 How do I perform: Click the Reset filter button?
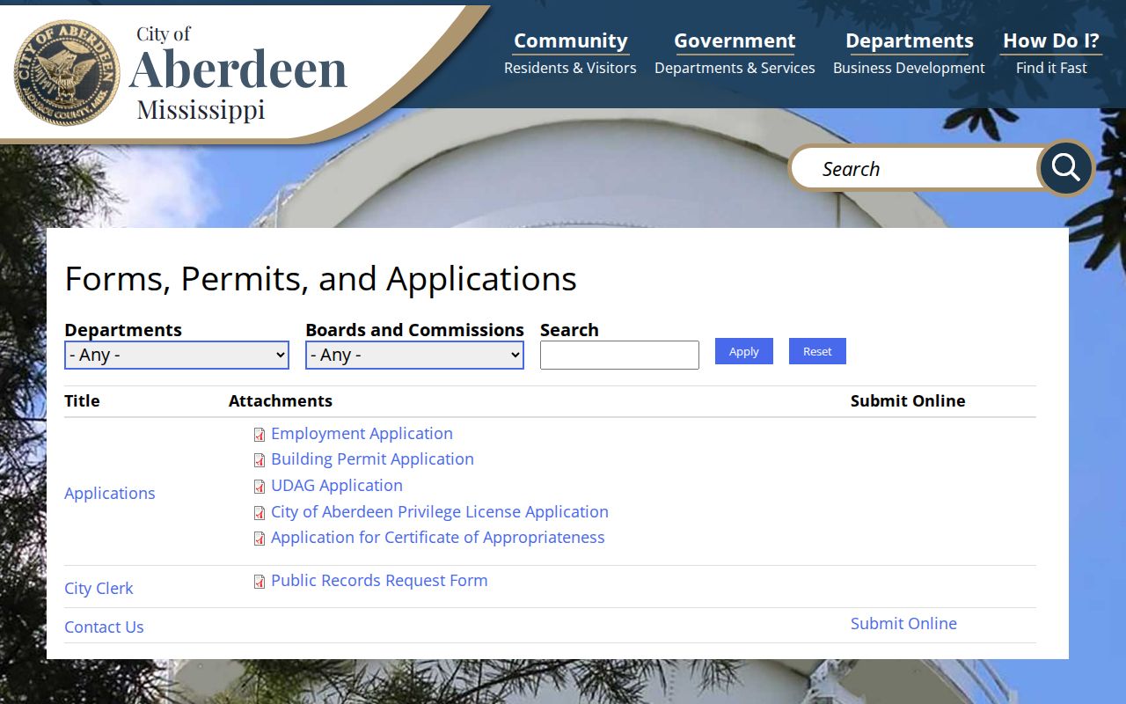pos(817,351)
